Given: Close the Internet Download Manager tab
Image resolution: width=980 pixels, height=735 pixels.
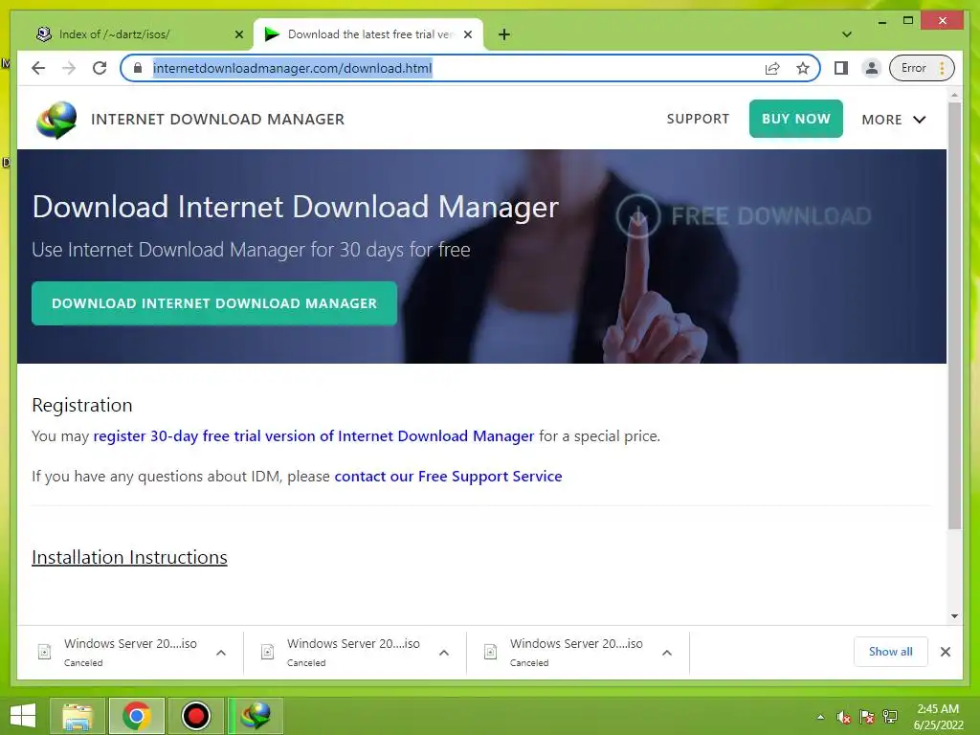Looking at the screenshot, I should coord(467,34).
